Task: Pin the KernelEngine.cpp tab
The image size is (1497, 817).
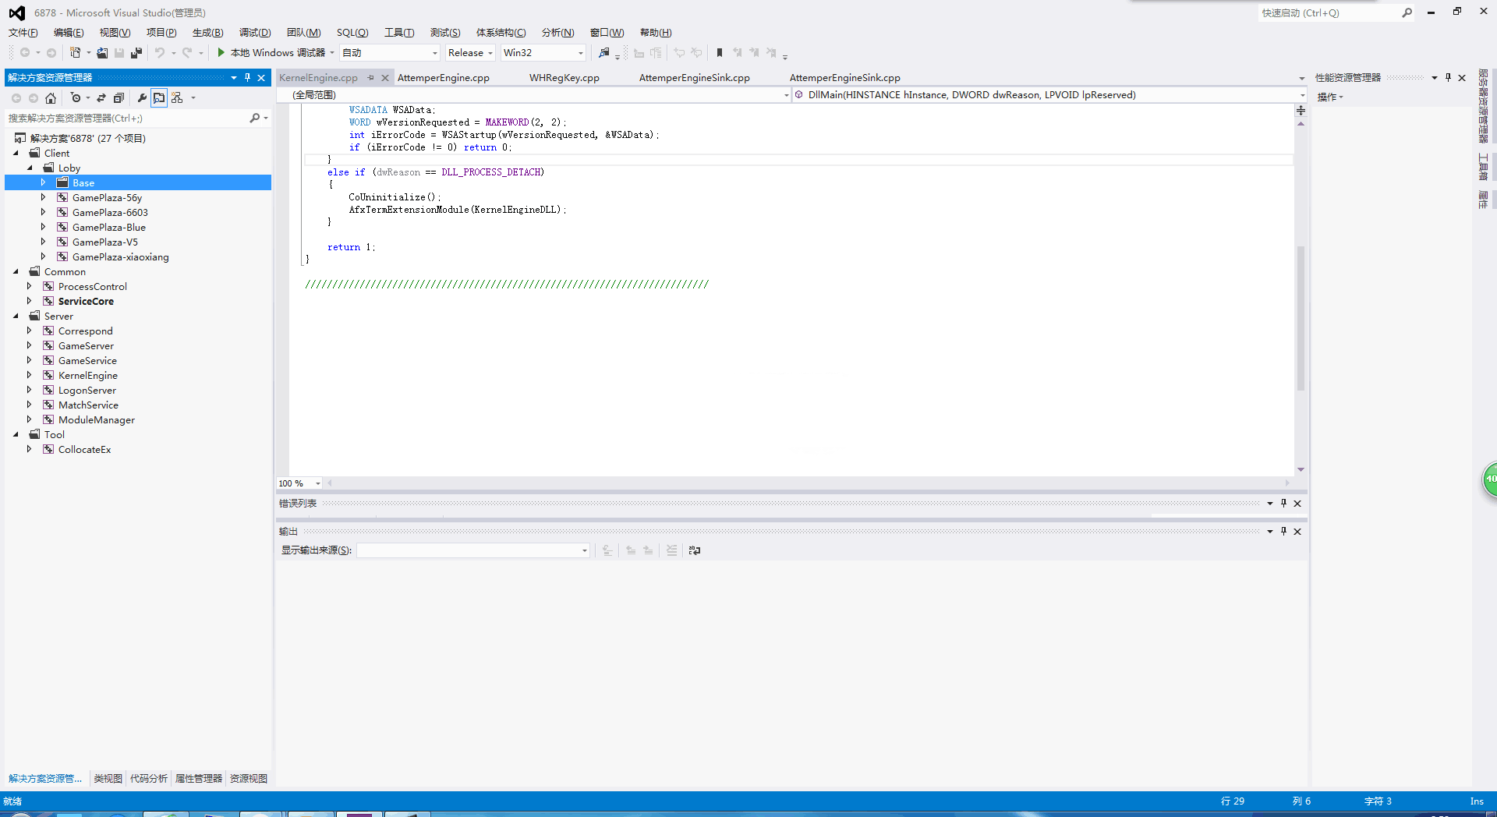Action: pyautogui.click(x=371, y=77)
